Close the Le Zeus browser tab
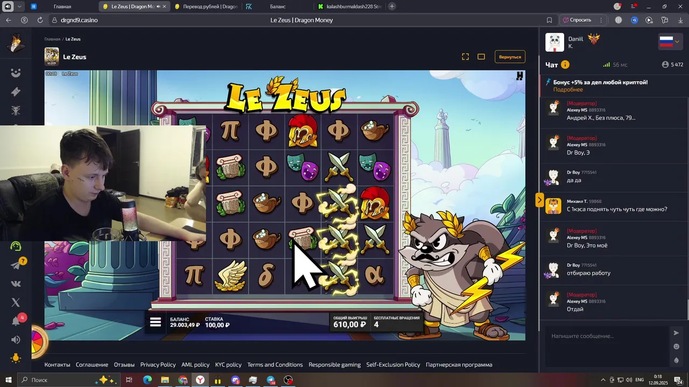This screenshot has height=387, width=689. pyautogui.click(x=164, y=6)
